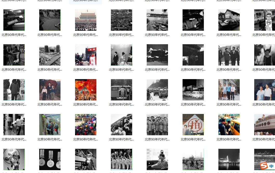Toggle the Sogou Chinese mode 中 indicator

click(x=271, y=166)
